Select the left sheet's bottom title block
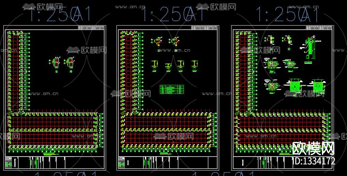Viewport: 347px width, 176px height. pyautogui.click(x=55, y=163)
